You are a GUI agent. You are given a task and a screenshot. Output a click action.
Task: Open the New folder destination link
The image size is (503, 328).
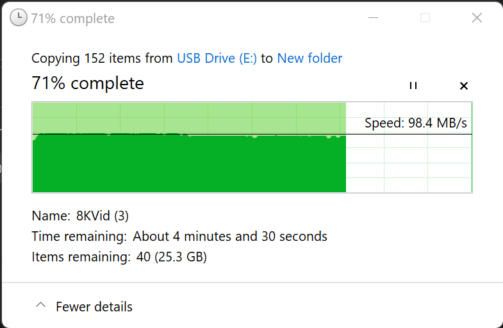[309, 58]
